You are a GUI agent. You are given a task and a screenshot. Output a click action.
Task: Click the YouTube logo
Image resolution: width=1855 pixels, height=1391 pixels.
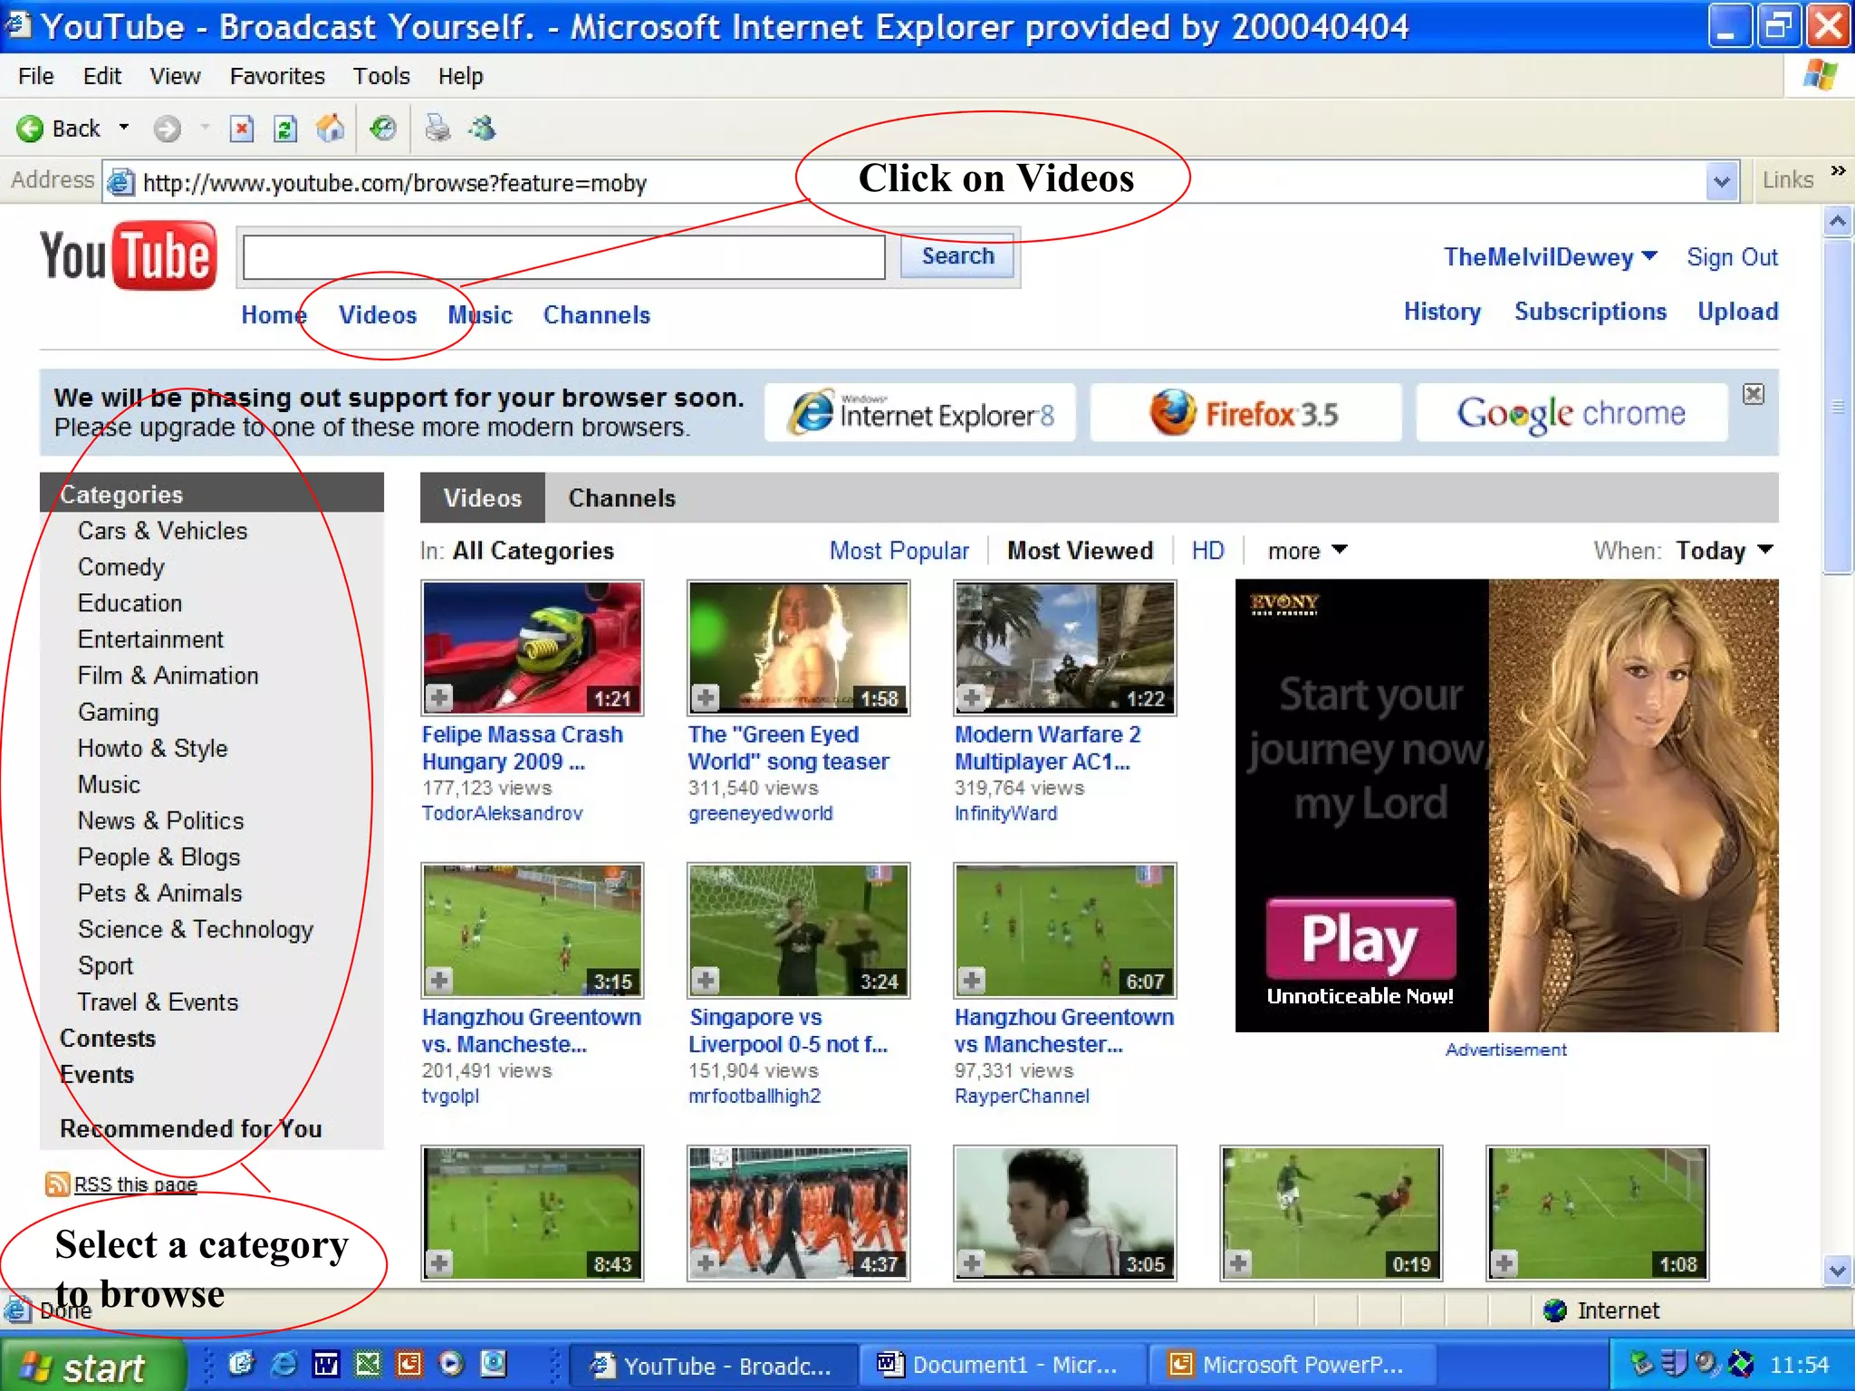point(128,255)
